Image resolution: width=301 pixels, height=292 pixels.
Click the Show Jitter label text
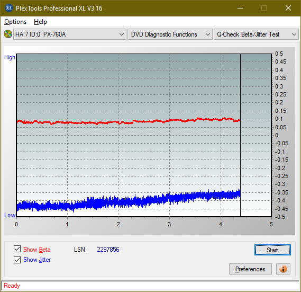tap(37, 260)
